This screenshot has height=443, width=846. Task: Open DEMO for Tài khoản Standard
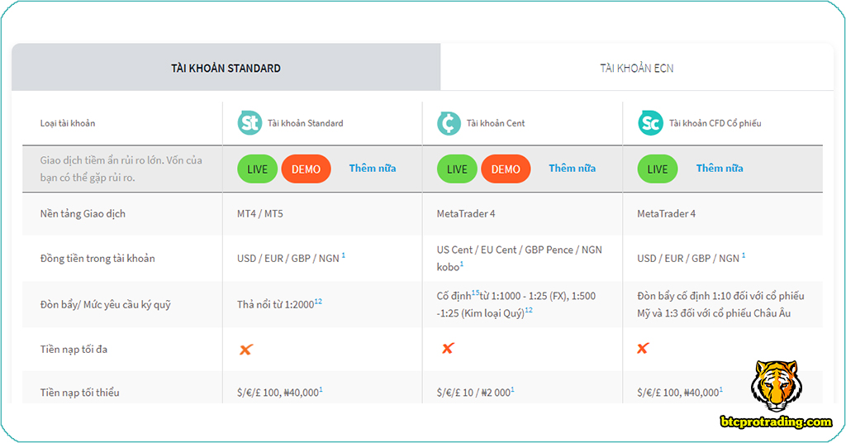(x=306, y=169)
